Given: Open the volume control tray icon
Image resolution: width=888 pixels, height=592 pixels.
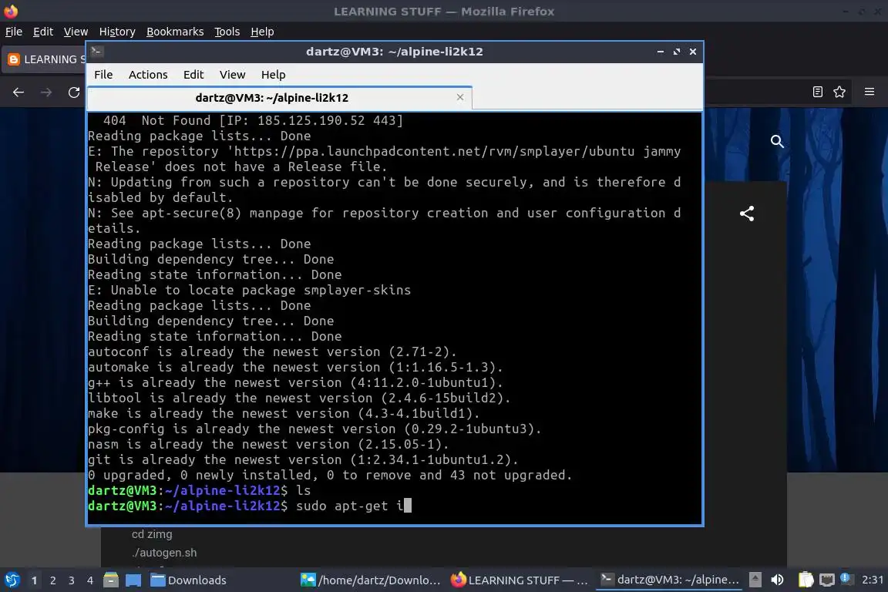Looking at the screenshot, I should coord(777,580).
